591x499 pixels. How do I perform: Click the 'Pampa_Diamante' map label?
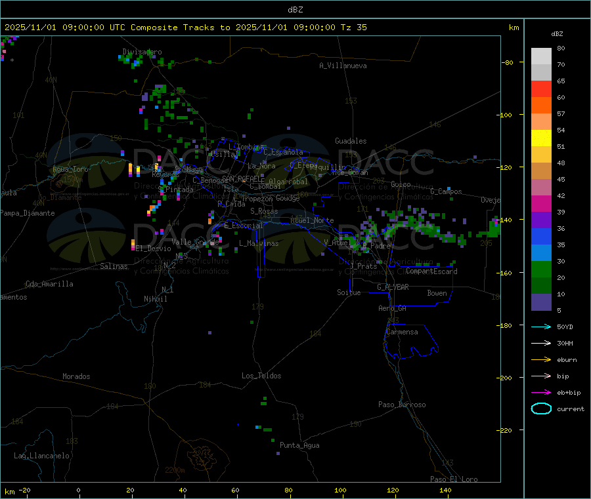28,213
